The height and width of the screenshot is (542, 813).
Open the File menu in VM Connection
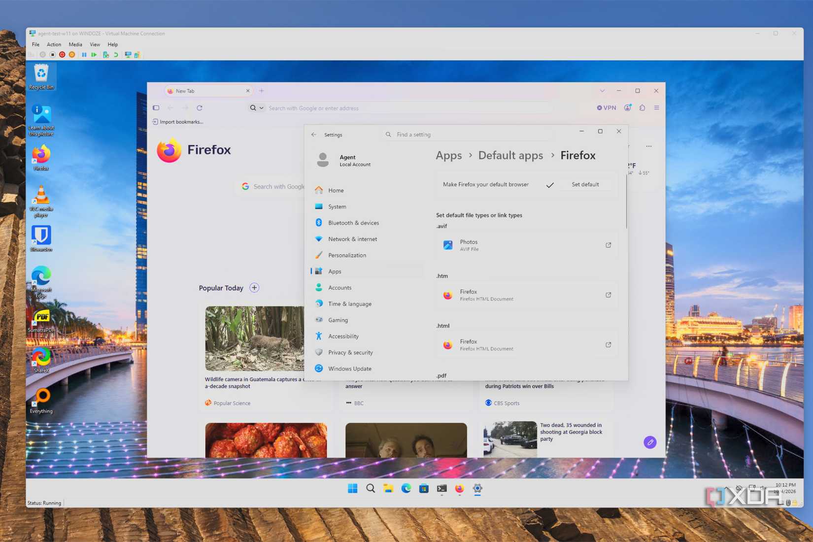(x=35, y=44)
